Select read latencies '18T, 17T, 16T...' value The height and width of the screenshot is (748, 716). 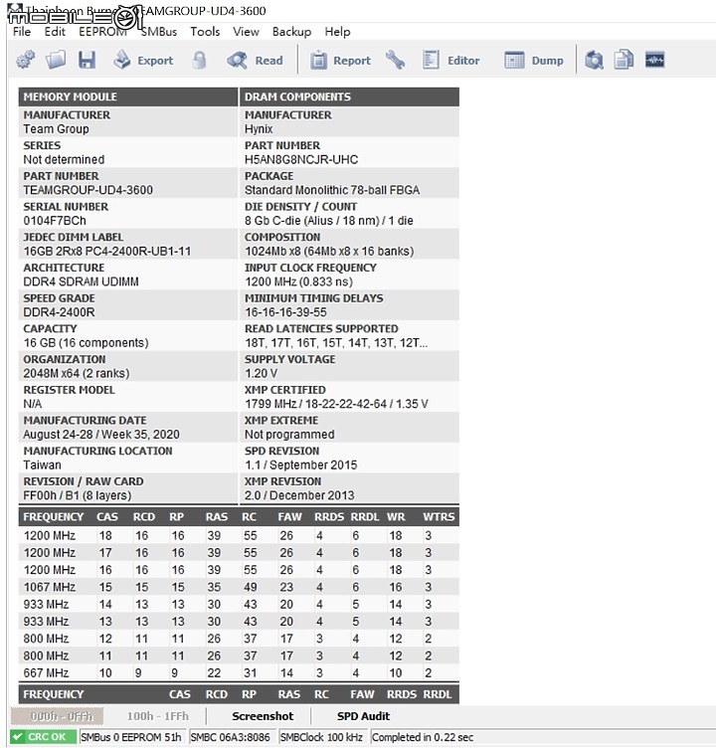point(336,342)
